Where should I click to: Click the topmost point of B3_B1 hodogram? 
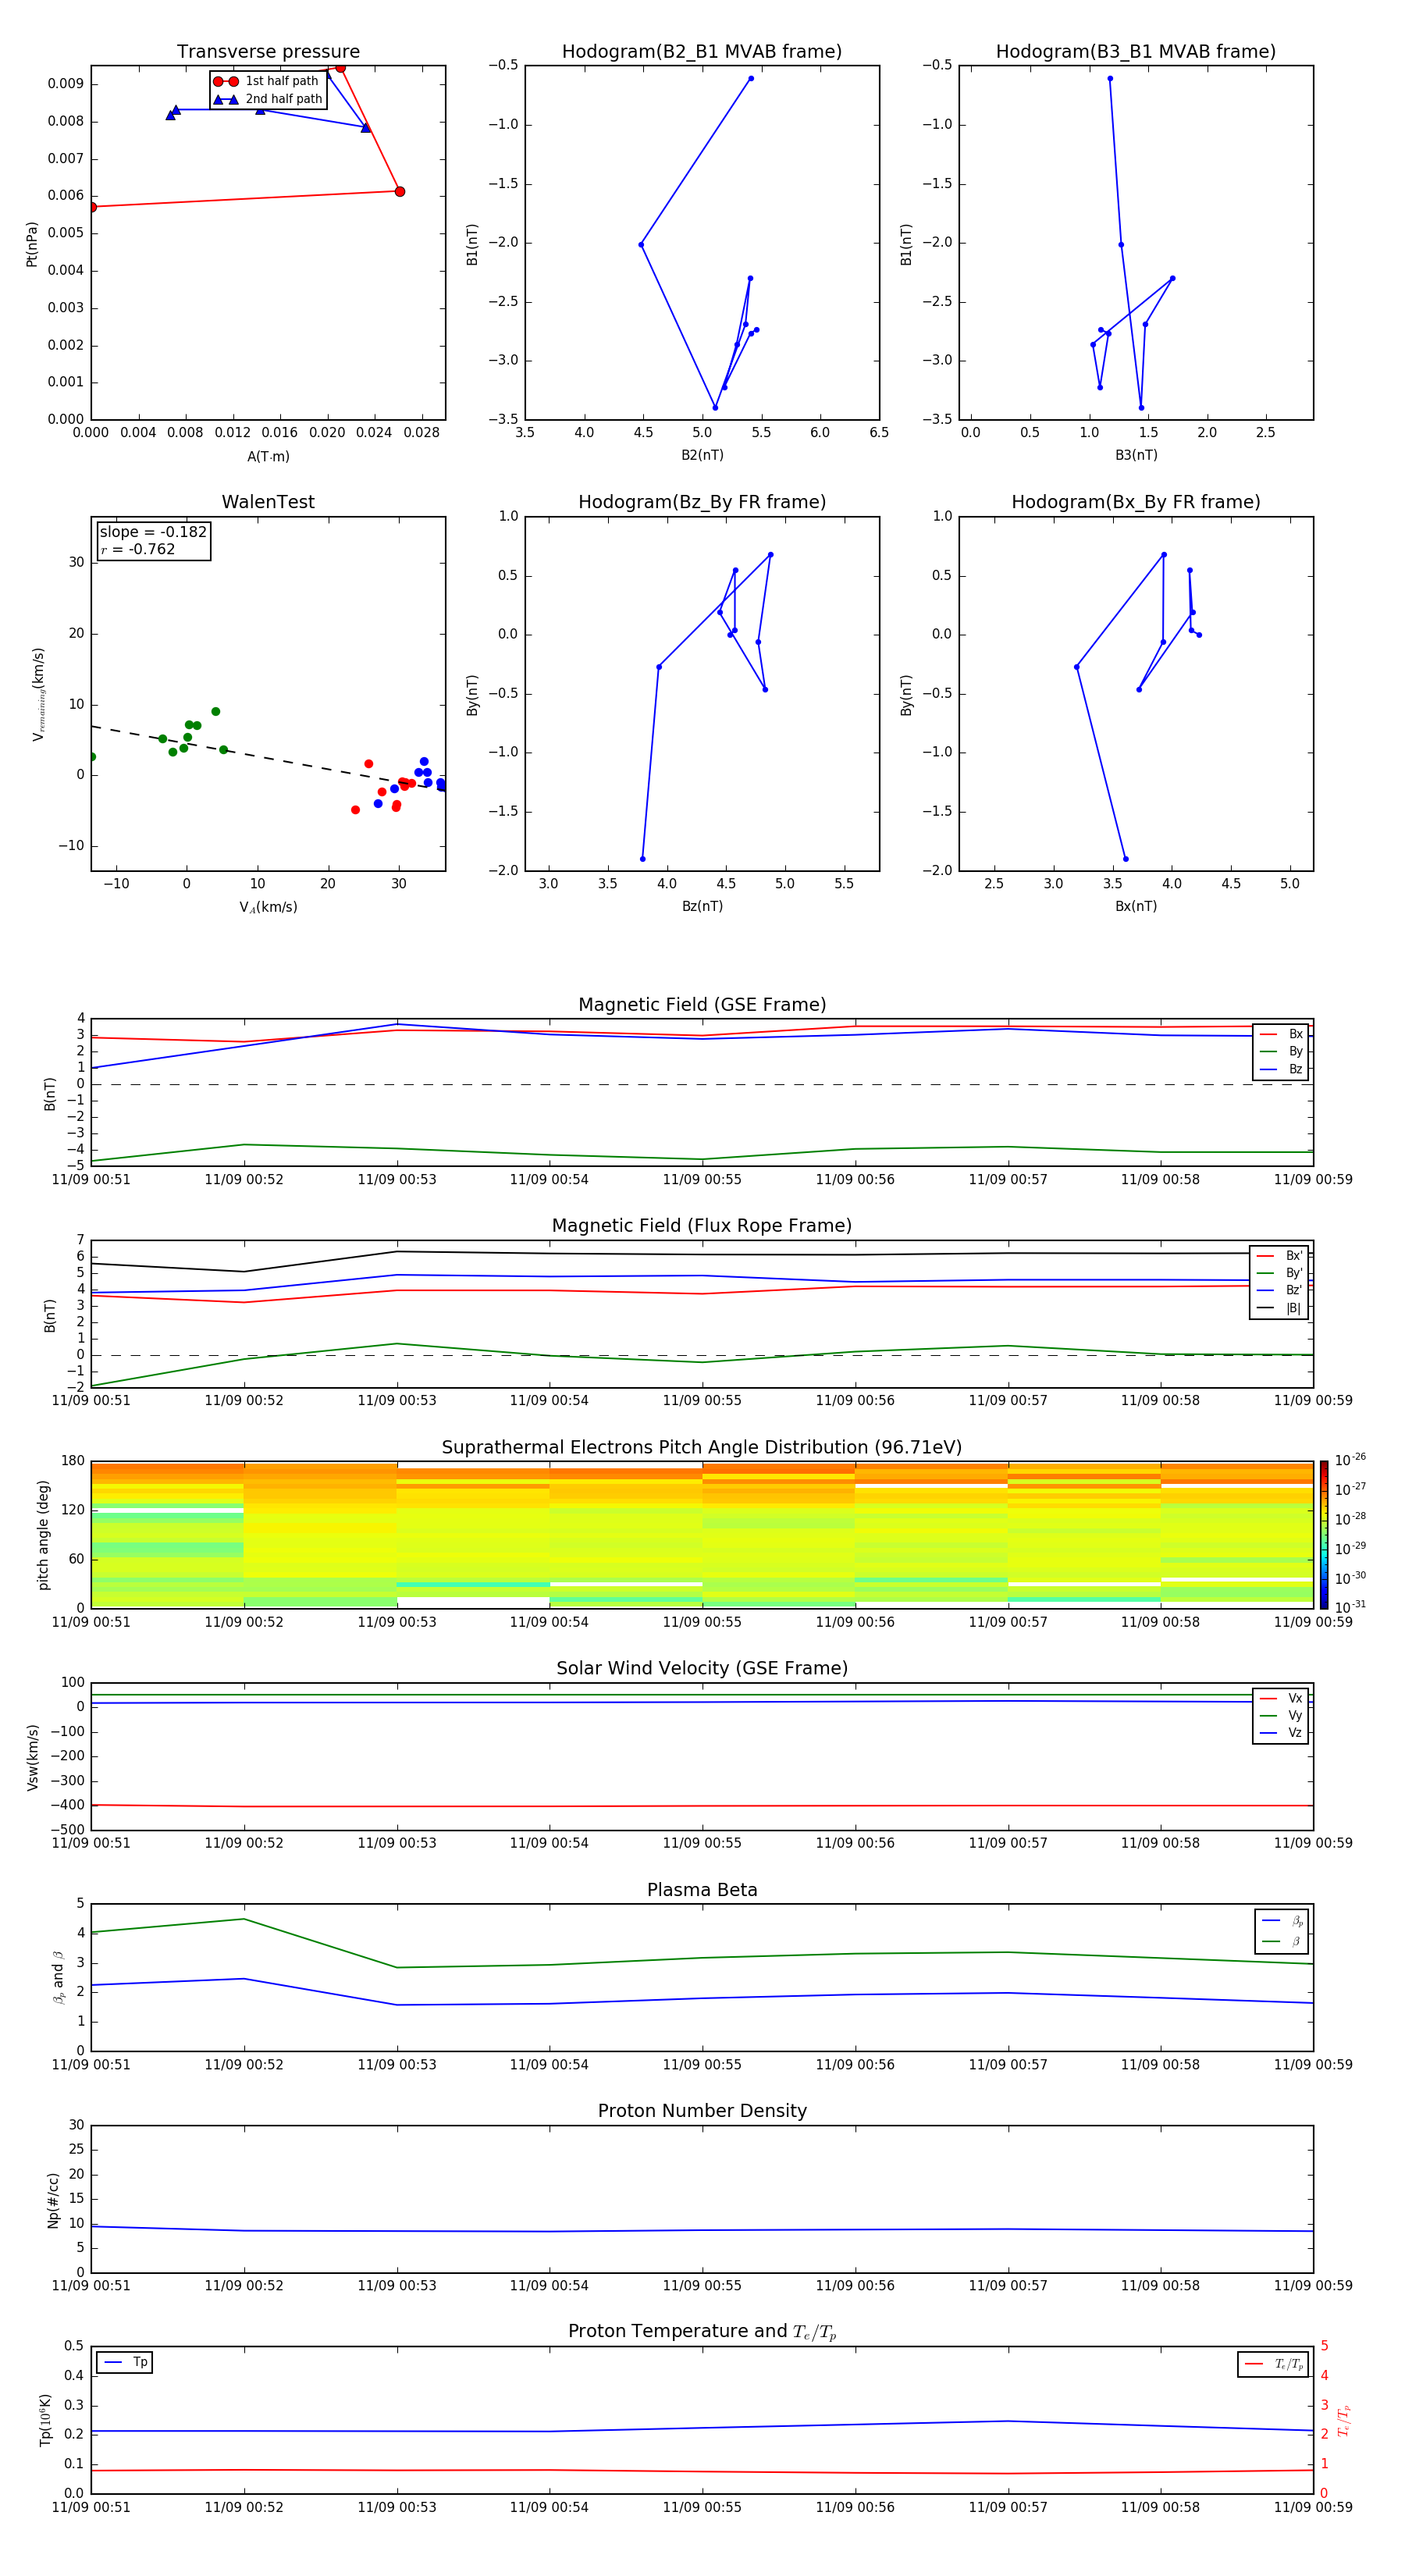pos(1109,78)
